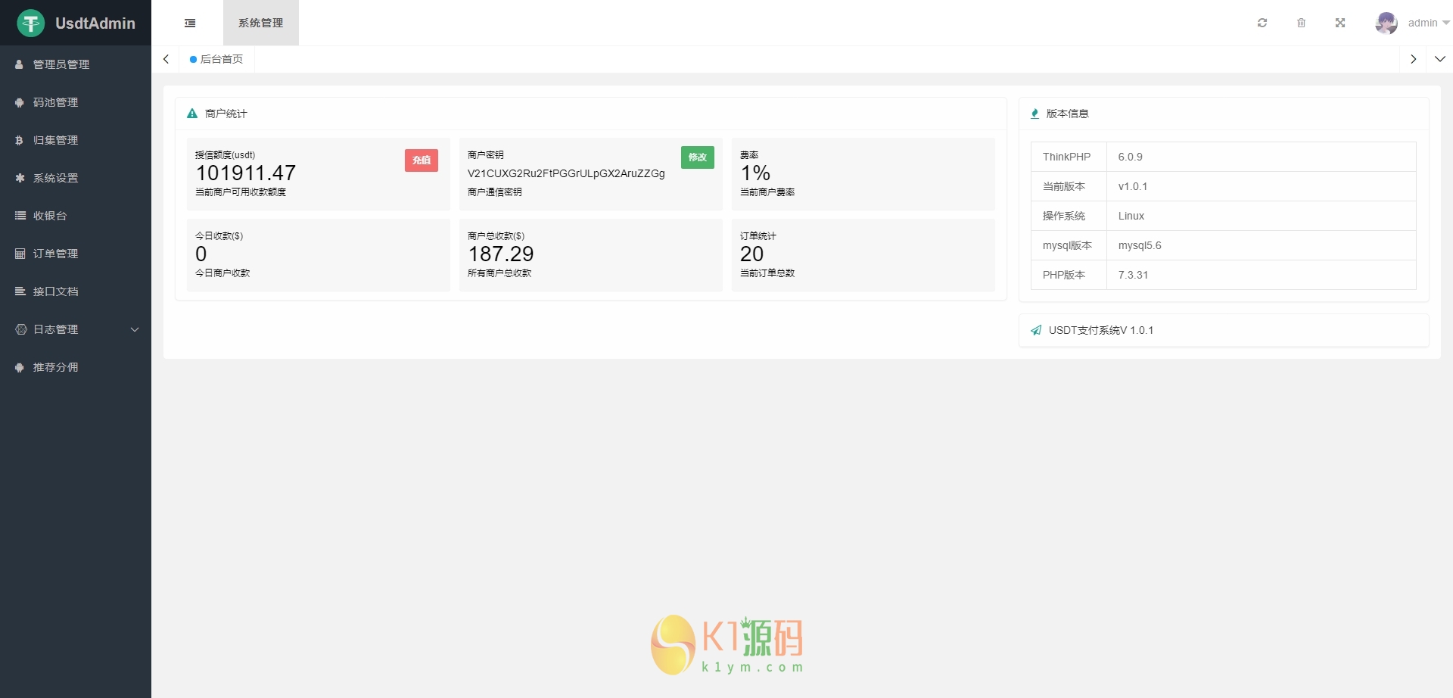Select the 系统管理 top navigation tab
Screen dimensions: 1453x698
coord(261,23)
